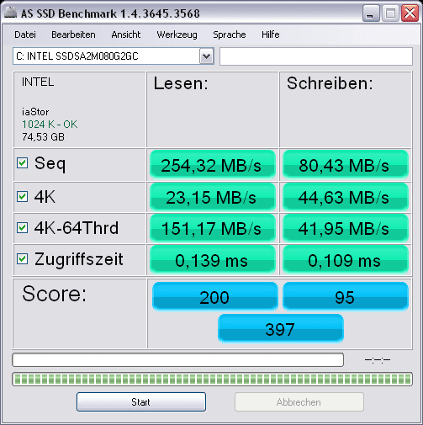Expand the drive selection dropdown arrow
Screen dimensions: 423x425
[206, 56]
